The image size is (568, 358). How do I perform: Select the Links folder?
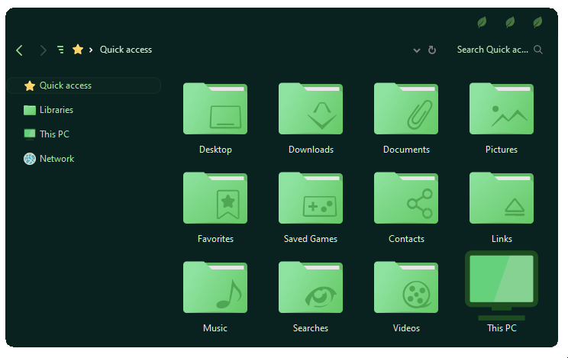(502, 198)
